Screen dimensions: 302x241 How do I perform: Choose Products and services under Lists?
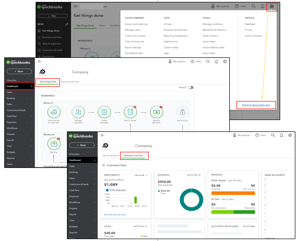click(x=175, y=30)
